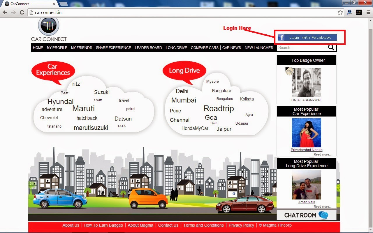Select NEW LAUNCHES in the navigation bar
373x233 pixels.
click(259, 48)
